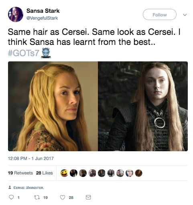Open the Sansa photo in dark dress
The height and width of the screenshot is (205, 193).
click(x=143, y=106)
